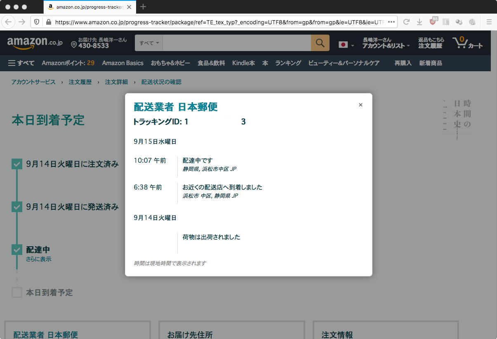
Task: Click the 10:07 午前 timestamp
Action: (x=150, y=160)
